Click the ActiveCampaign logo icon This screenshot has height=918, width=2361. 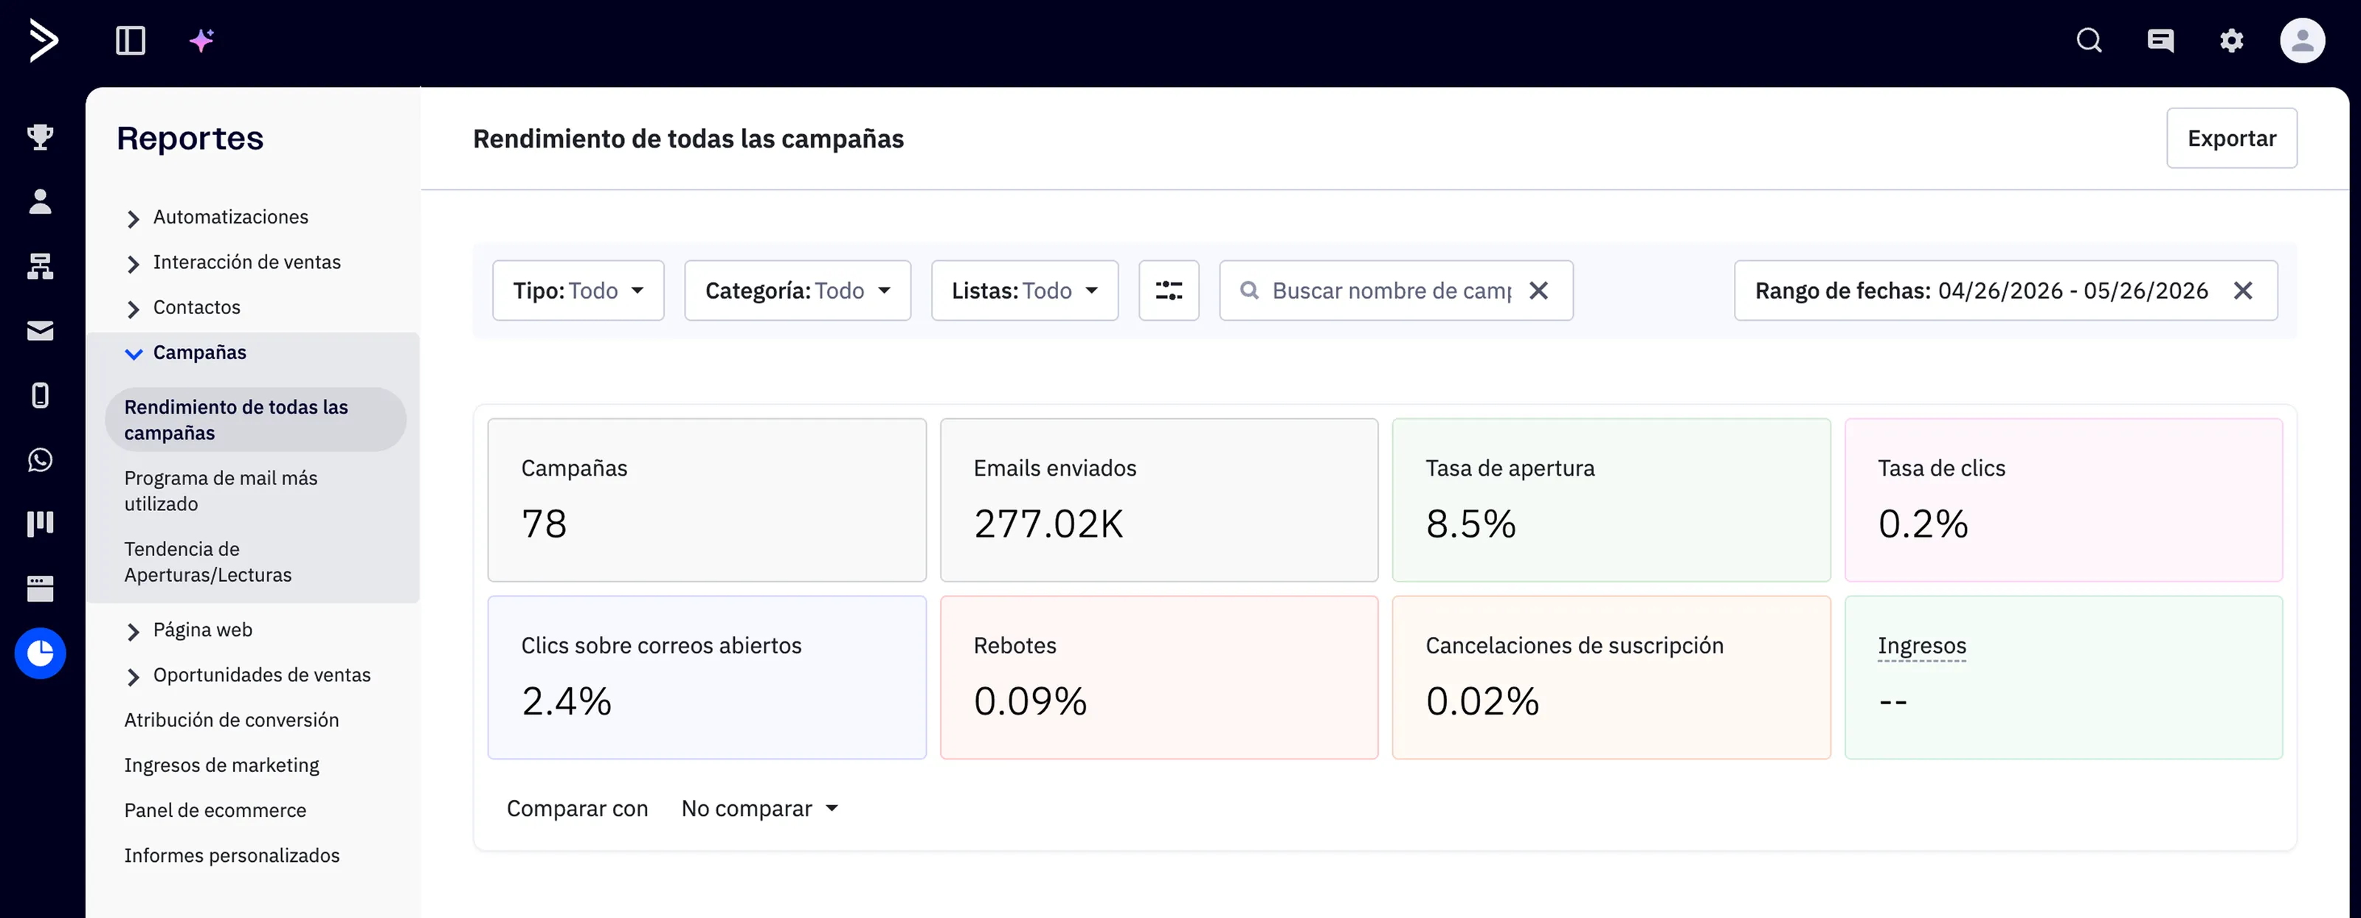tap(43, 41)
